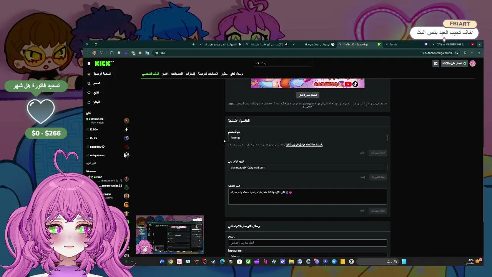Click the Club social link field
This screenshot has width=492, height=277.
pyautogui.click(x=307, y=243)
